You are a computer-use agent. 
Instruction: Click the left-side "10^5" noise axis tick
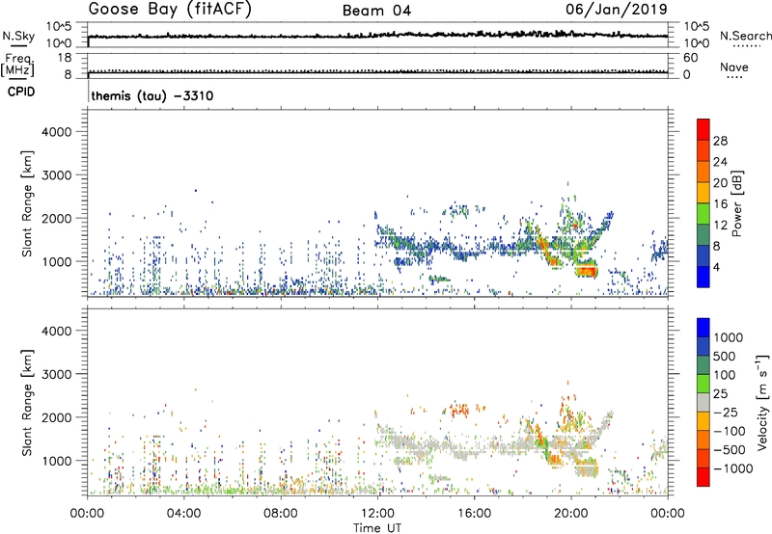click(60, 27)
